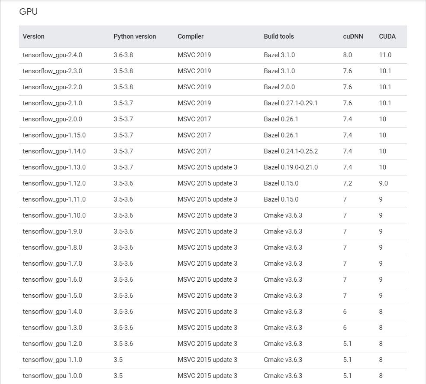
Task: Click MSVC 2015 update 3 in 1.6.0 row
Action: click(x=207, y=280)
